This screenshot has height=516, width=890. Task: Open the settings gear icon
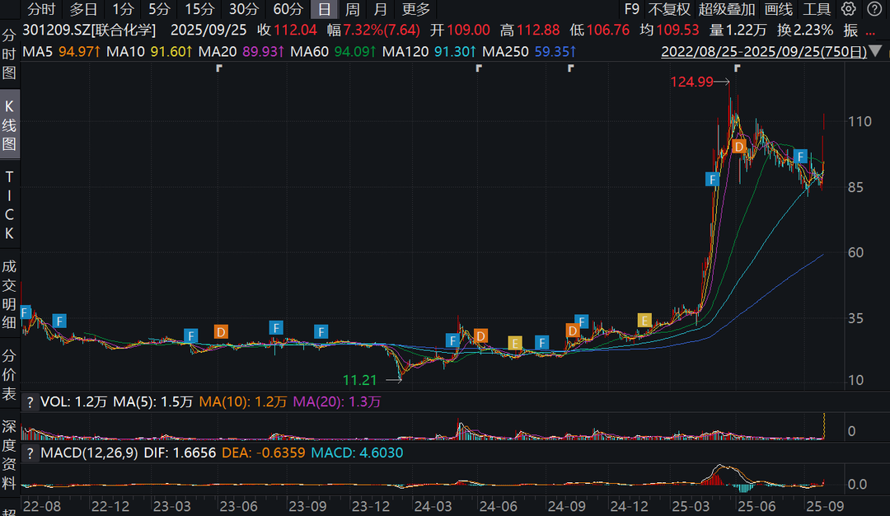tap(849, 10)
